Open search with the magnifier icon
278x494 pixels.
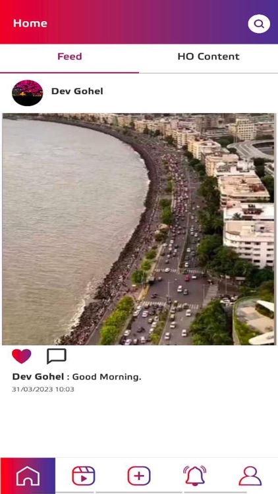coord(259,24)
